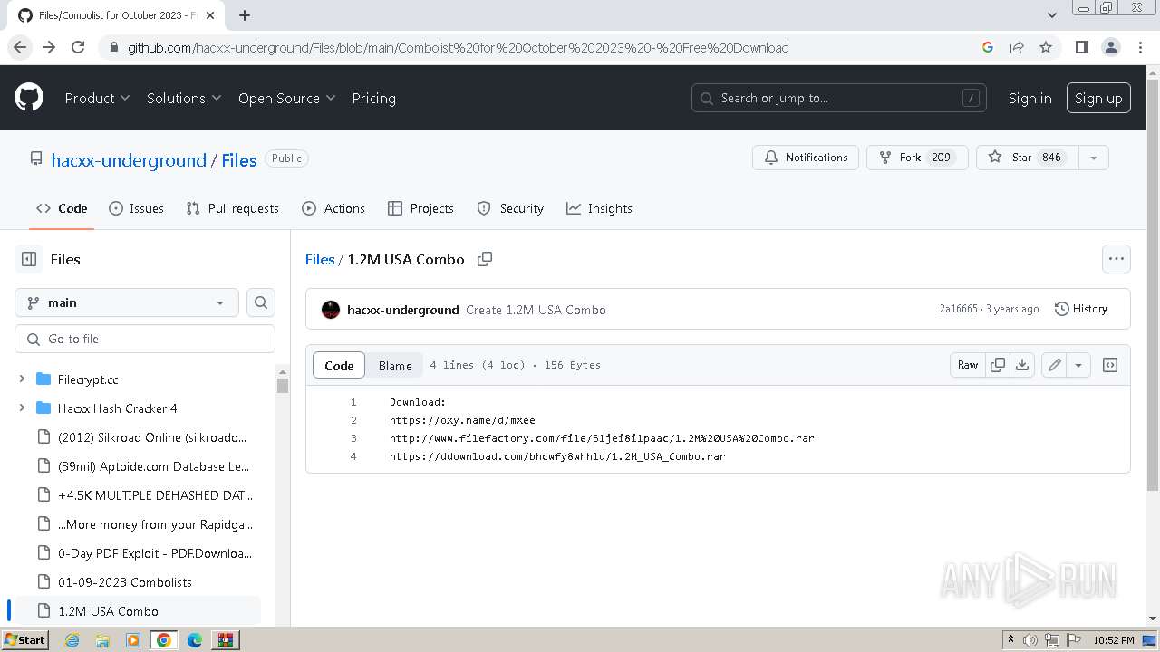Reload the page with refresh icon
Screen dimensions: 1160x652
click(x=78, y=47)
